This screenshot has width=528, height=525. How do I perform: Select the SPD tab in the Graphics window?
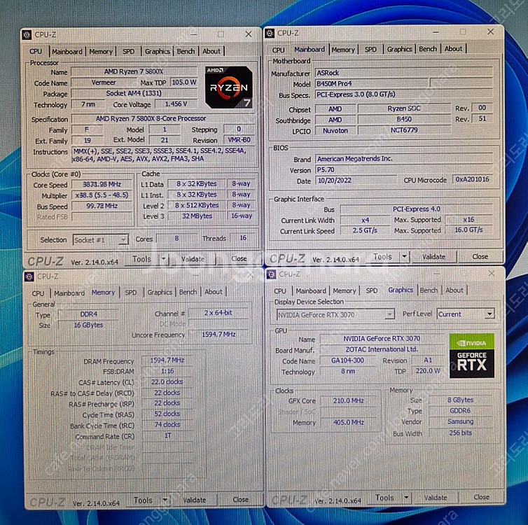(x=371, y=290)
